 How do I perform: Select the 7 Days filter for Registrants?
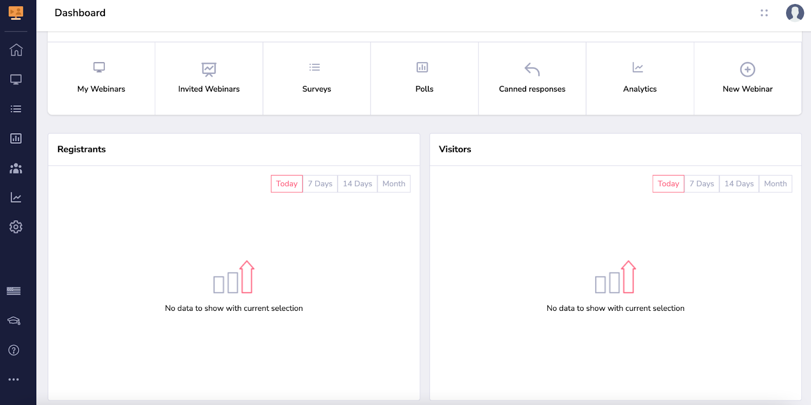tap(320, 184)
